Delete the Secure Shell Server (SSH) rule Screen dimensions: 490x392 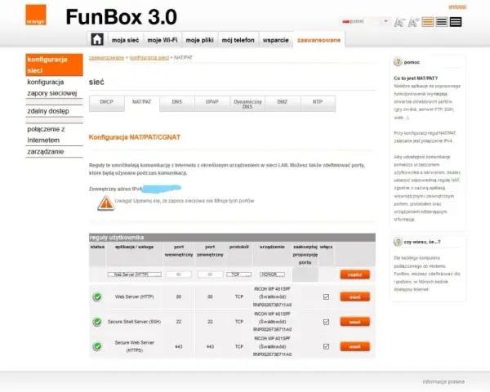355,322
